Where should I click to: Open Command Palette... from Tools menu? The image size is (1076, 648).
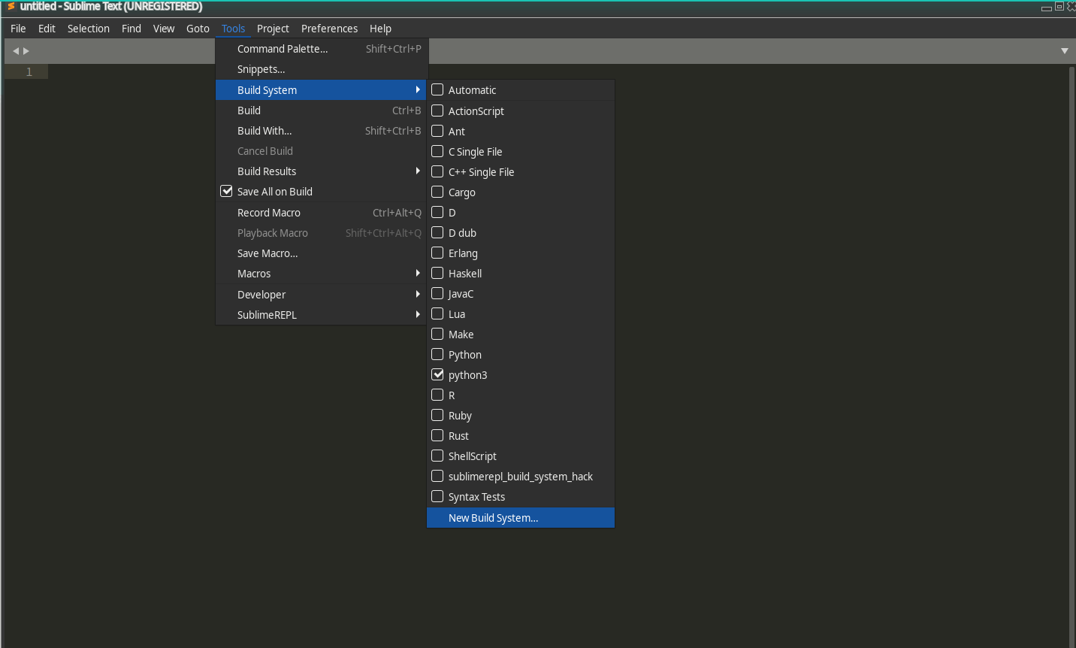click(321, 49)
